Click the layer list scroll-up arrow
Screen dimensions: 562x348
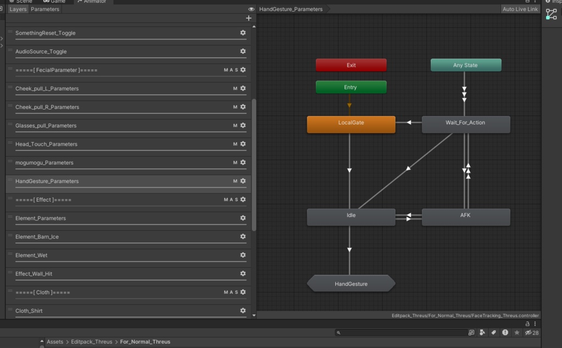pos(254,26)
